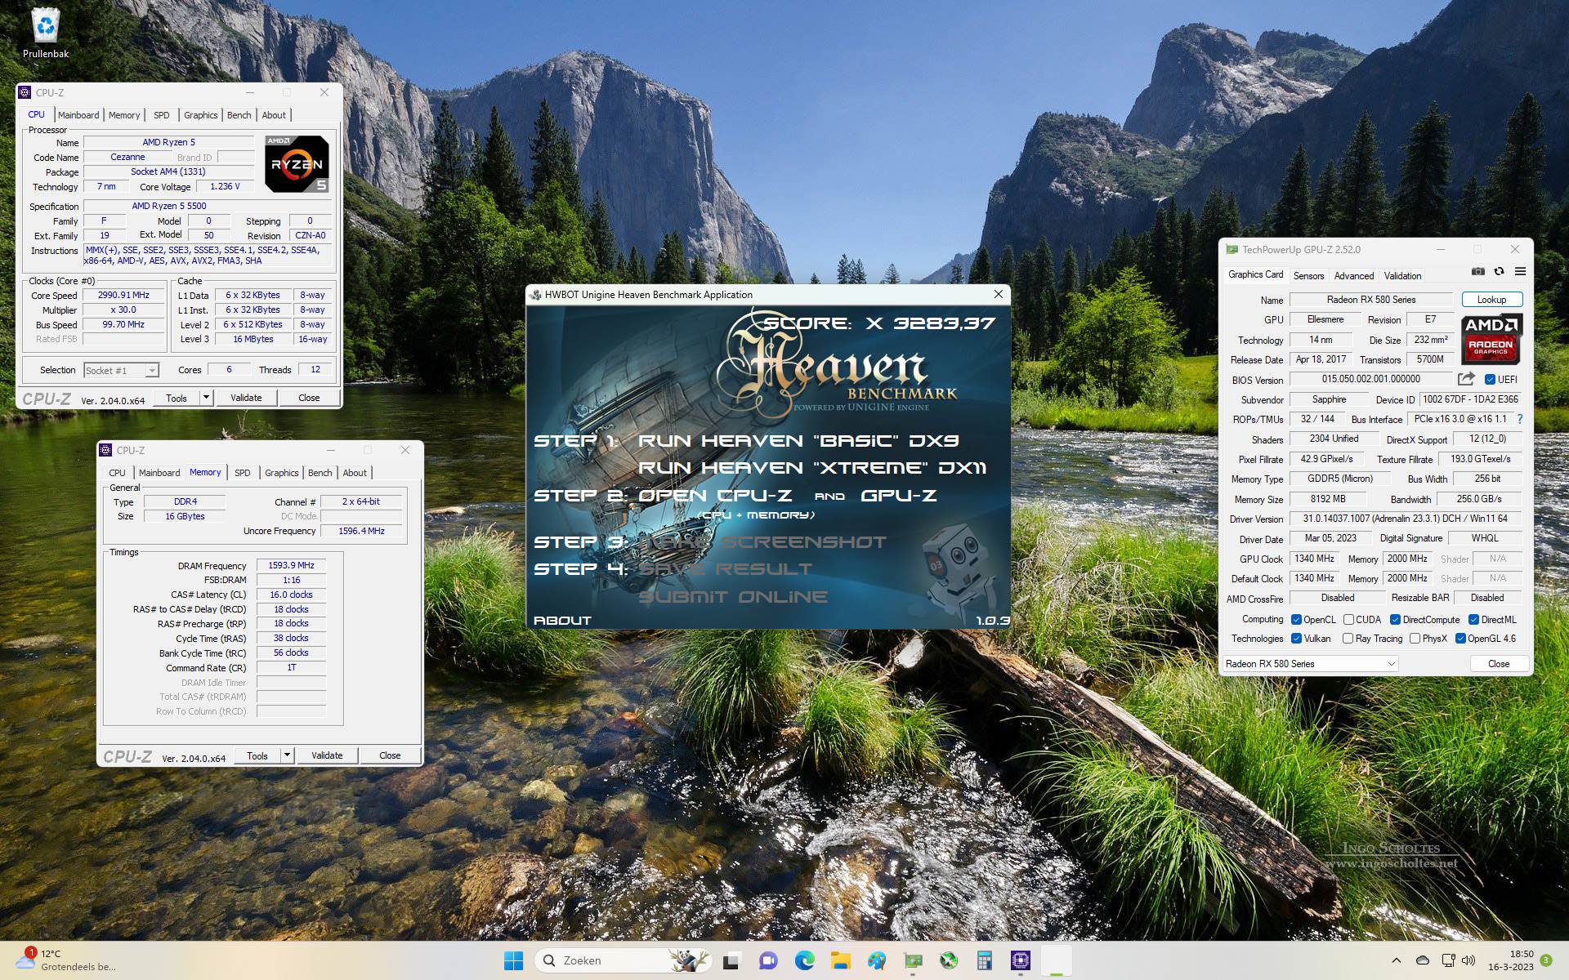Open Graphics tab in Memory CPU-Z window

coord(282,473)
